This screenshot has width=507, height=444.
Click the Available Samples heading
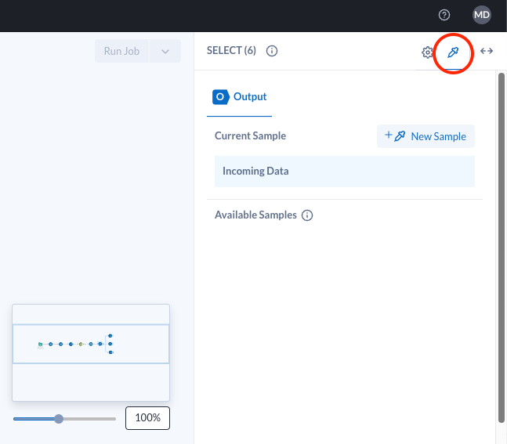[x=255, y=215]
